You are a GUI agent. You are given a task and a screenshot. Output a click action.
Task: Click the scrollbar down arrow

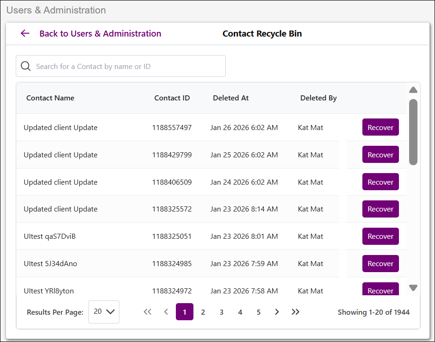[413, 288]
